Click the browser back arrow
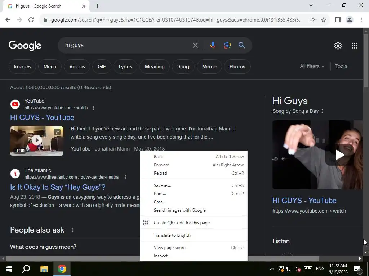Image resolution: width=369 pixels, height=276 pixels. pyautogui.click(x=8, y=20)
